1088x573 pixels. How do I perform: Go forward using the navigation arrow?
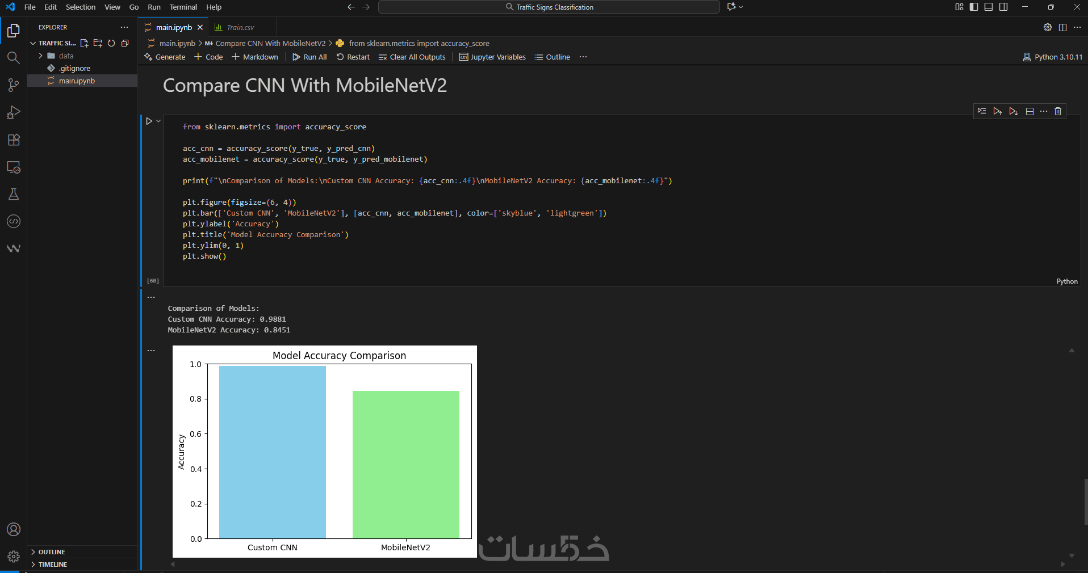tap(366, 7)
